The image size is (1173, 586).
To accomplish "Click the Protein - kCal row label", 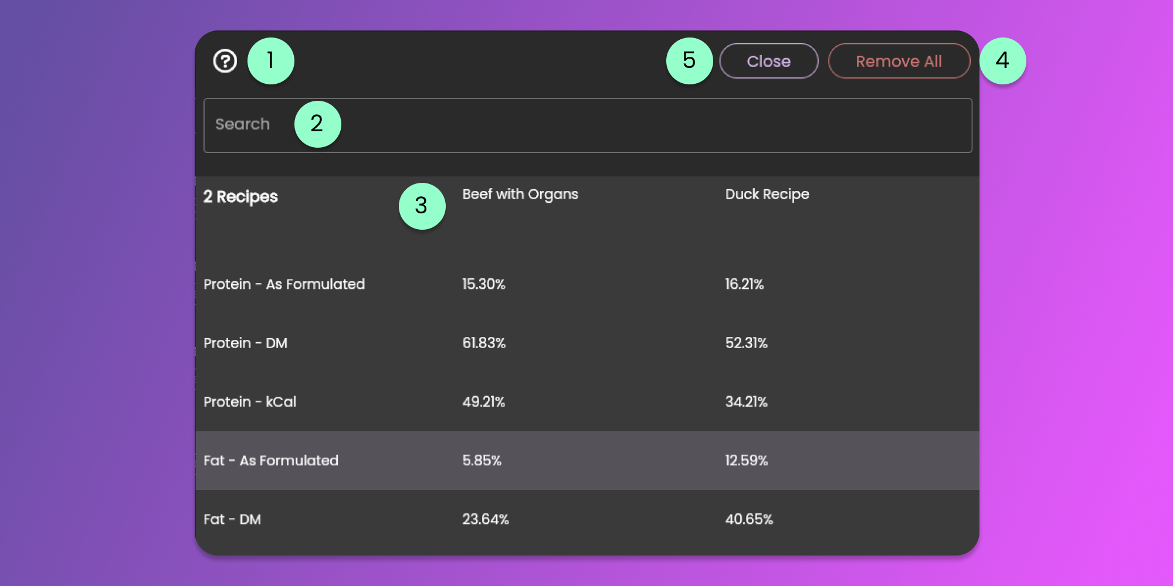I will click(250, 402).
